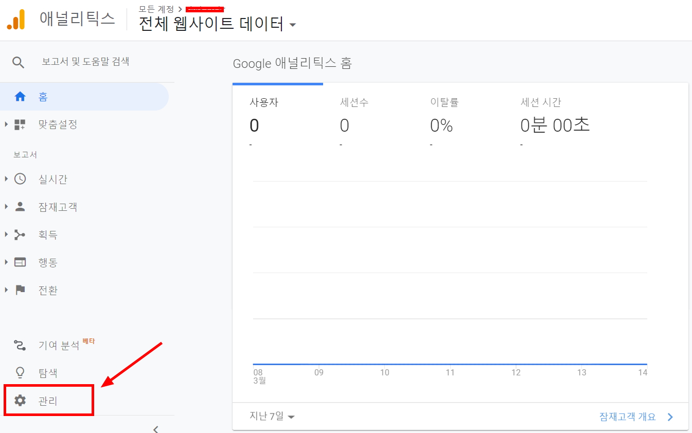This screenshot has height=433, width=692.
Task: Click the 행동 browser window icon
Action: click(20, 262)
